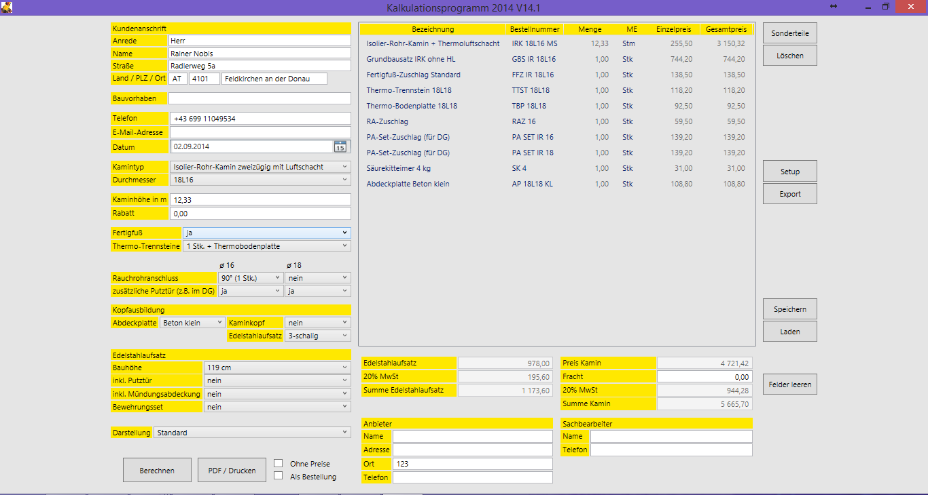928x495 pixels.
Task: Click the app icon in title bar
Action: click(7, 7)
